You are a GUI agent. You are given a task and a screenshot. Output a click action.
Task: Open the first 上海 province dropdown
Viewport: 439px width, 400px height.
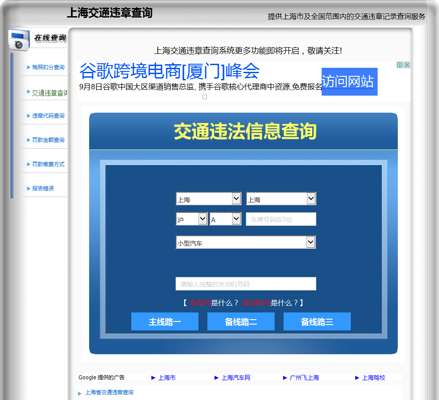208,198
